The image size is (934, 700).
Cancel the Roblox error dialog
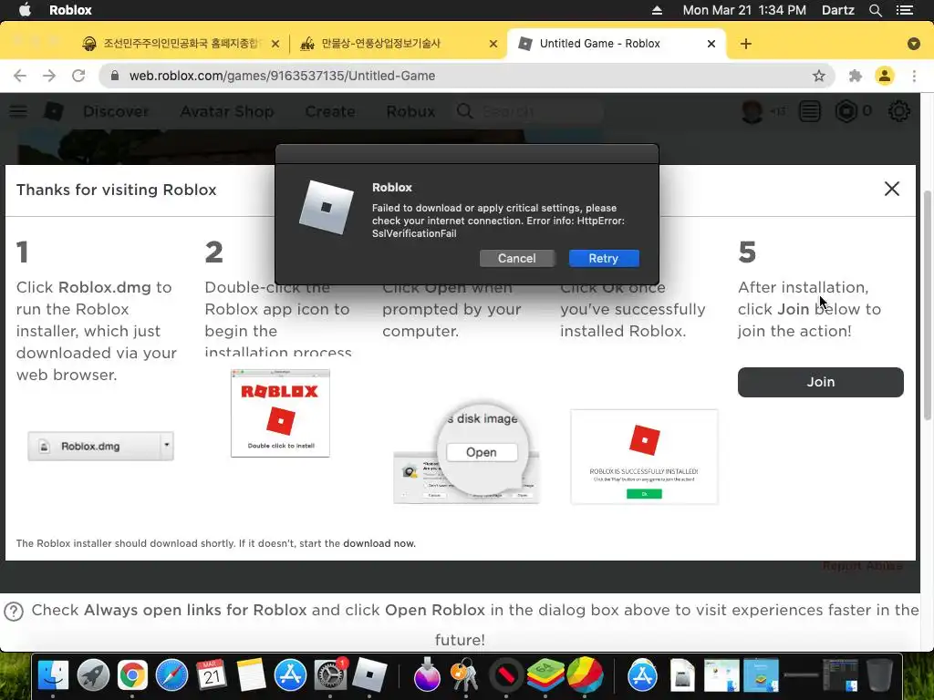516,258
